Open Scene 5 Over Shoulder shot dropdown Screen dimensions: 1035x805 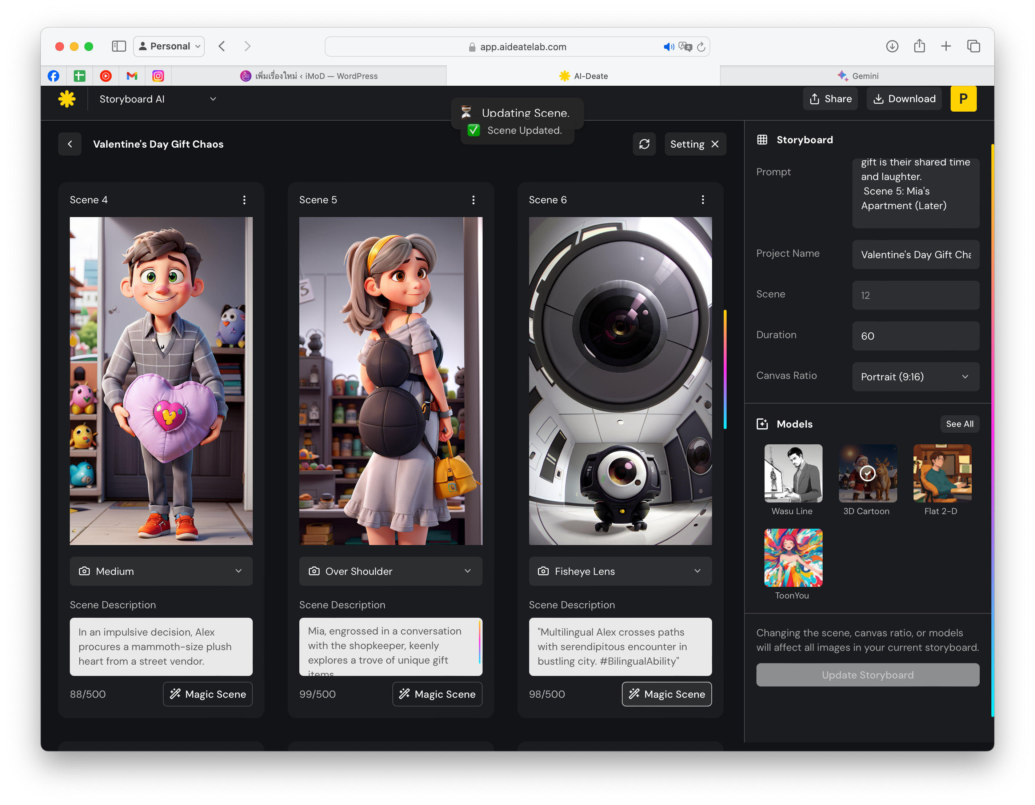(391, 572)
